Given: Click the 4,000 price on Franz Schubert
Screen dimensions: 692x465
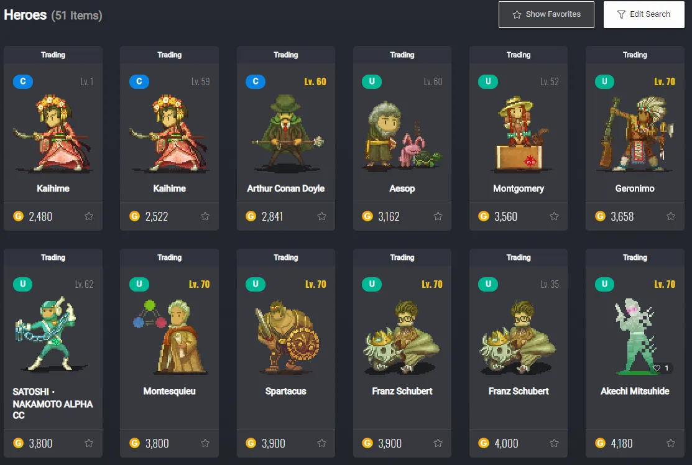Looking at the screenshot, I should (x=506, y=443).
